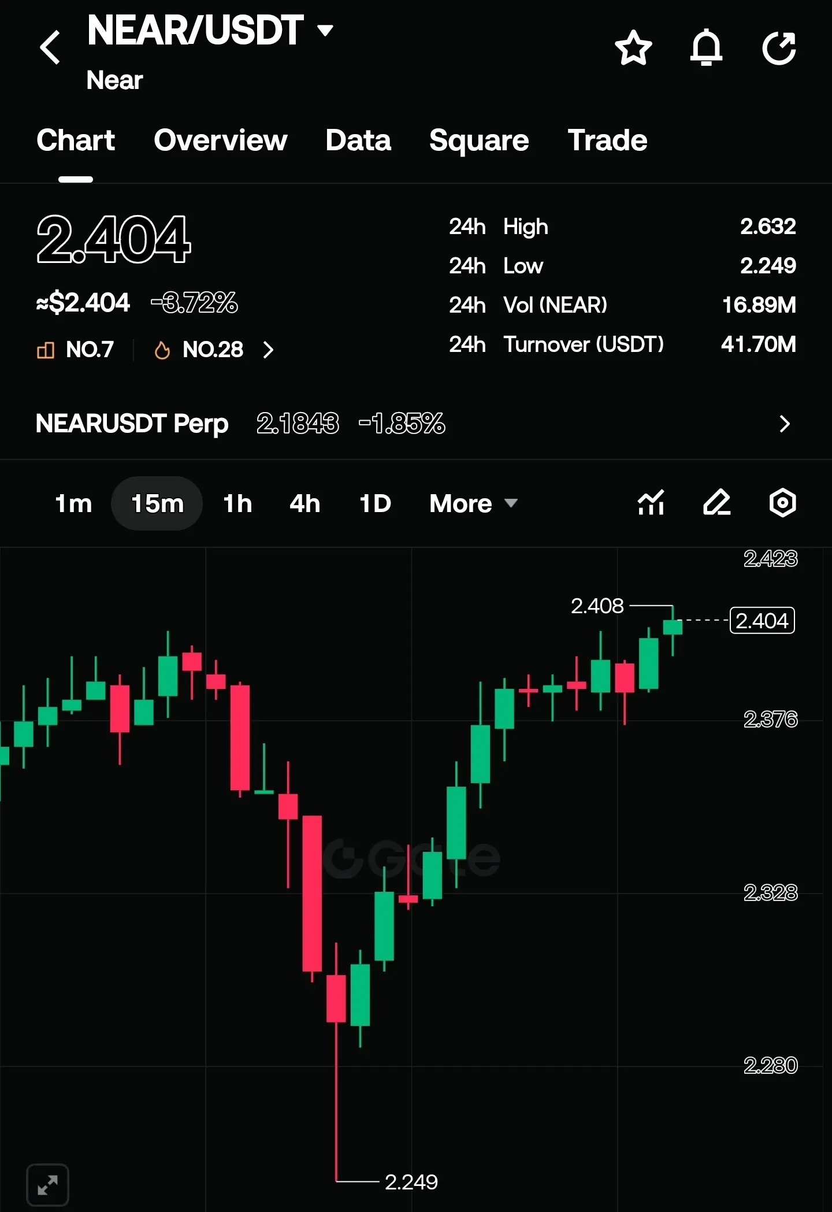Open the Data tab
Image resolution: width=832 pixels, height=1212 pixels.
click(x=358, y=140)
